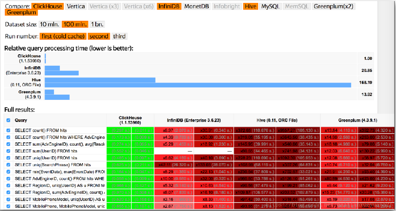Select the 100 mln. dataset size

pyautogui.click(x=75, y=24)
